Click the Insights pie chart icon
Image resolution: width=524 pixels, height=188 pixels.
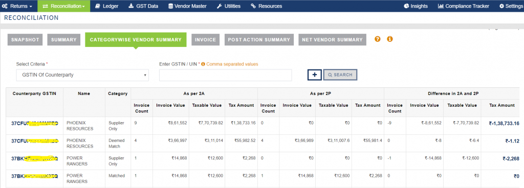406,6
